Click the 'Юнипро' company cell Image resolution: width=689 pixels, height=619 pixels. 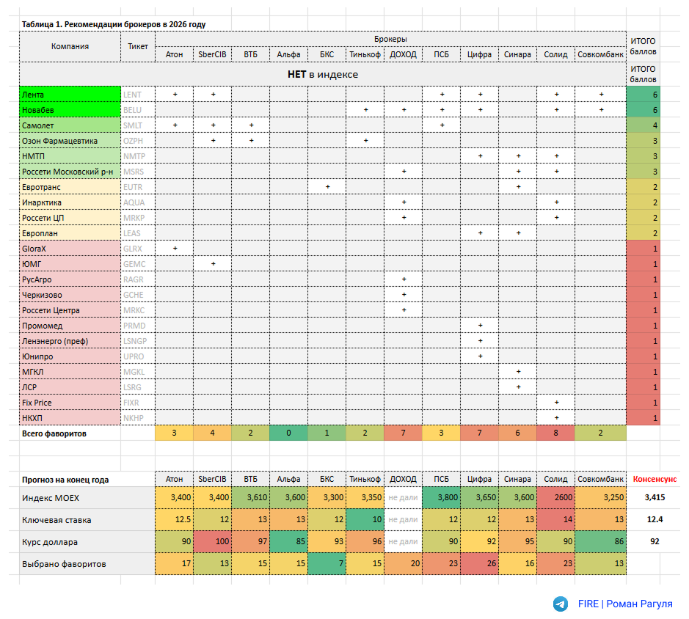(x=70, y=356)
